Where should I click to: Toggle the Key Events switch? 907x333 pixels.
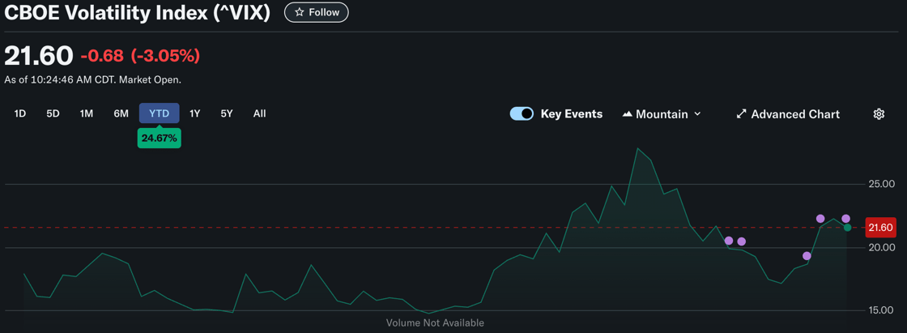point(522,114)
